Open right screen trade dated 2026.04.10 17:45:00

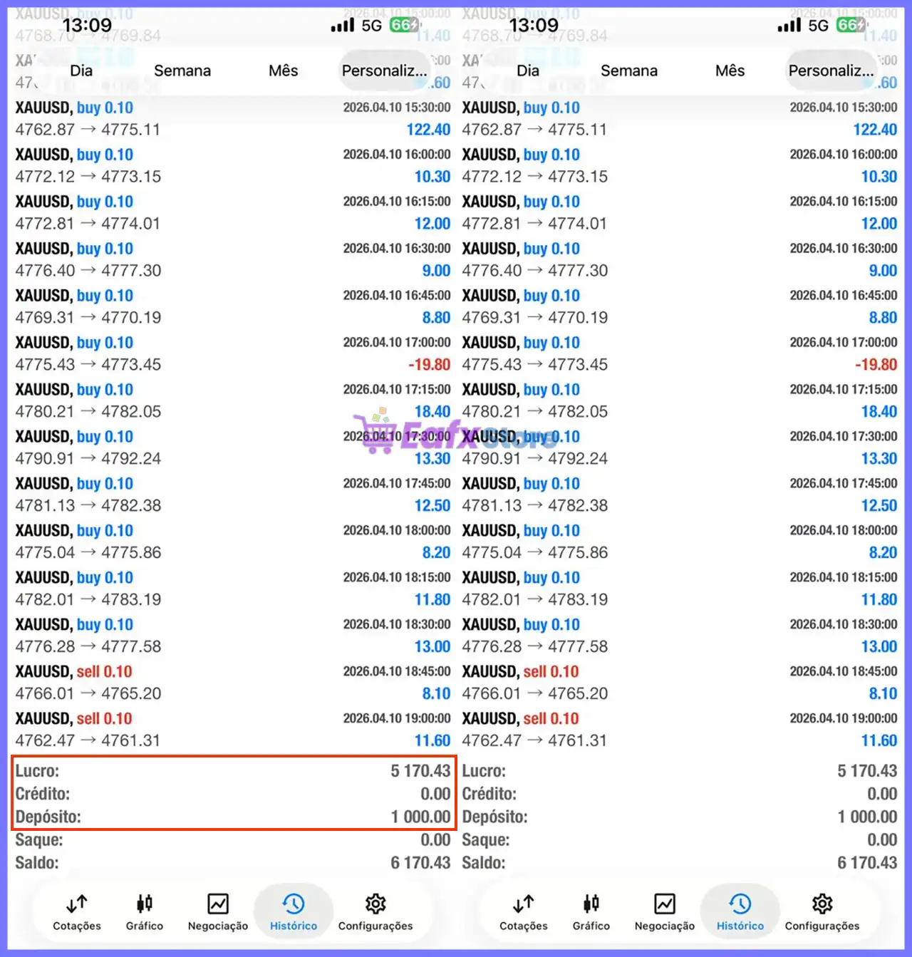coord(680,495)
